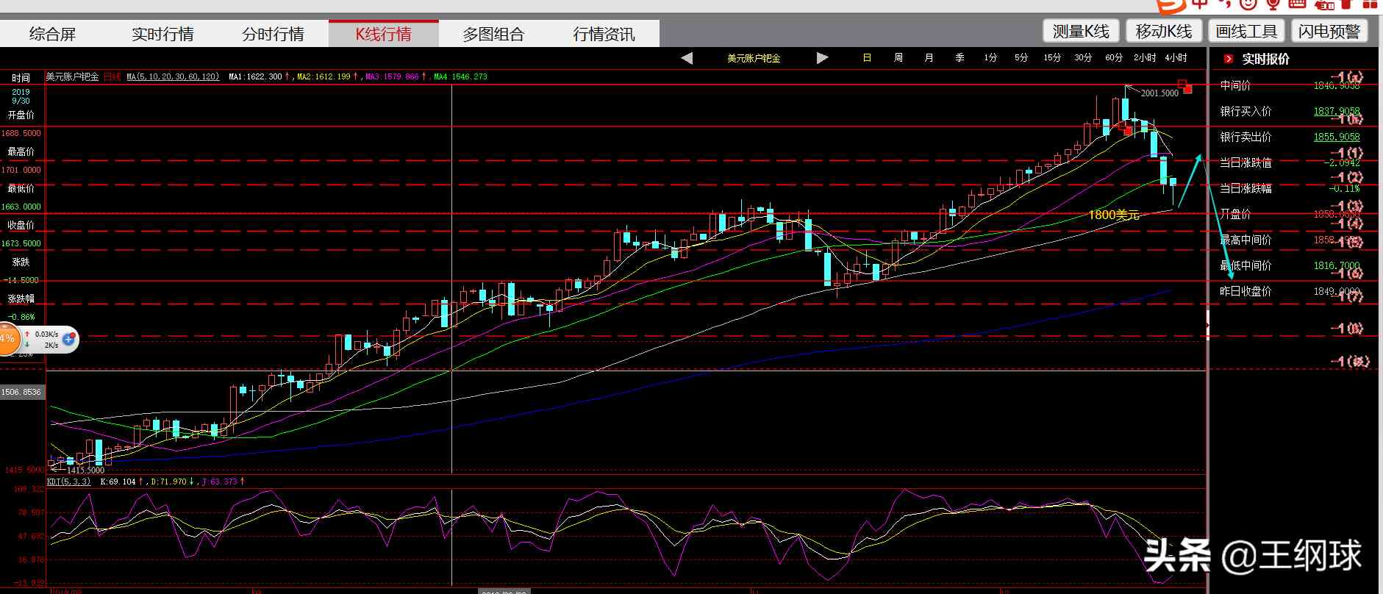Click the next instrument right arrow
This screenshot has height=594, width=1383.
pyautogui.click(x=822, y=58)
